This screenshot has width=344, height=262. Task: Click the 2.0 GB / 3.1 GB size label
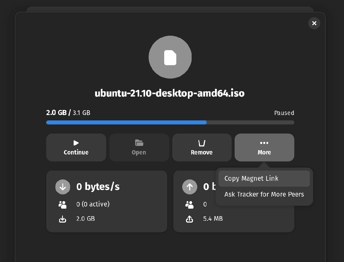(68, 113)
